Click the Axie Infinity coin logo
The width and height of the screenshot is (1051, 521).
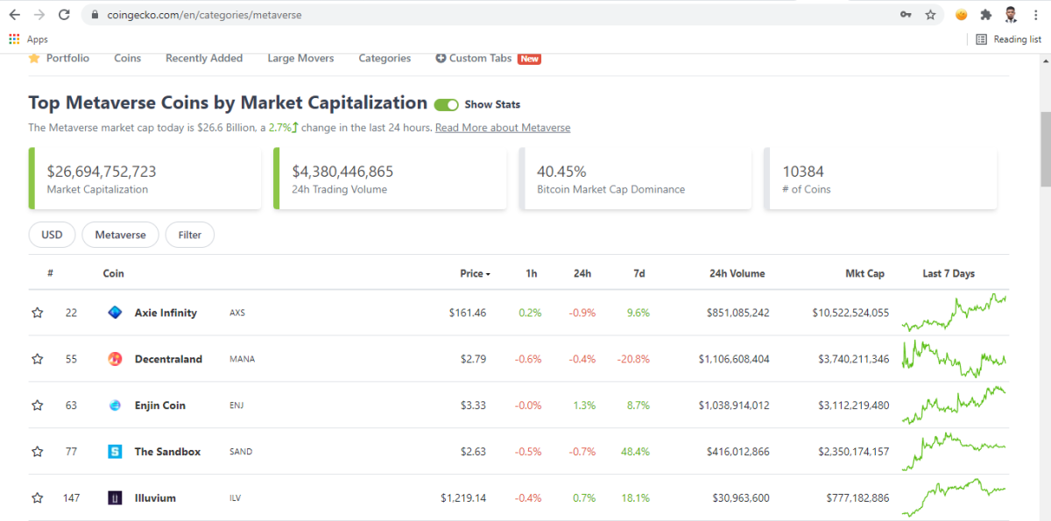coord(115,312)
